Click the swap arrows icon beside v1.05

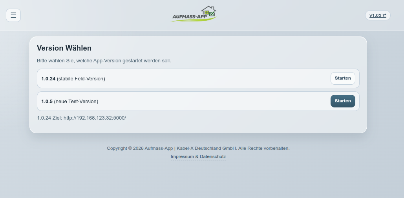pyautogui.click(x=384, y=15)
